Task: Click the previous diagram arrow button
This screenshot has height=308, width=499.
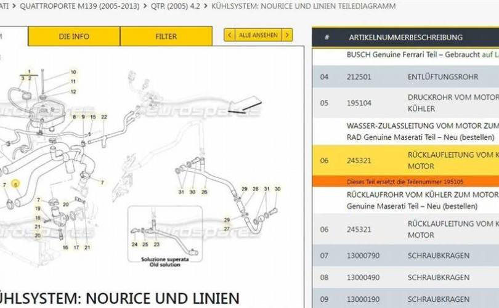Action: pos(229,35)
